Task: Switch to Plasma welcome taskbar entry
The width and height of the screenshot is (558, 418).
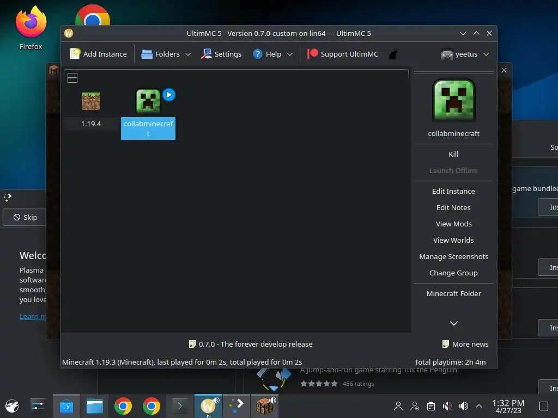Action: 236,406
